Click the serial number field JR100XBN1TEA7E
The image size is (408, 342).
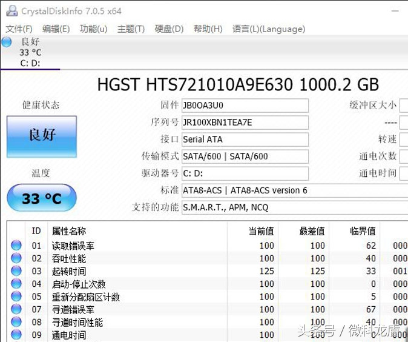click(x=245, y=122)
